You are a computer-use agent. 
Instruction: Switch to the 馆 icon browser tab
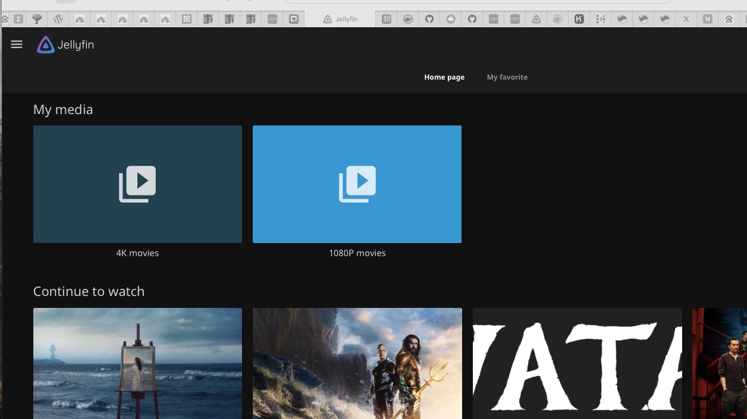[187, 19]
